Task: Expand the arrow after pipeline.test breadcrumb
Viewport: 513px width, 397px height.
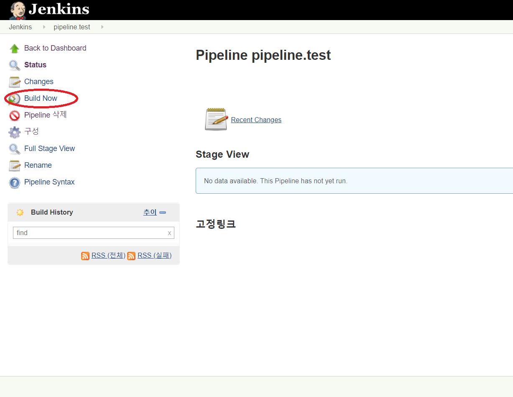Action: [x=102, y=27]
